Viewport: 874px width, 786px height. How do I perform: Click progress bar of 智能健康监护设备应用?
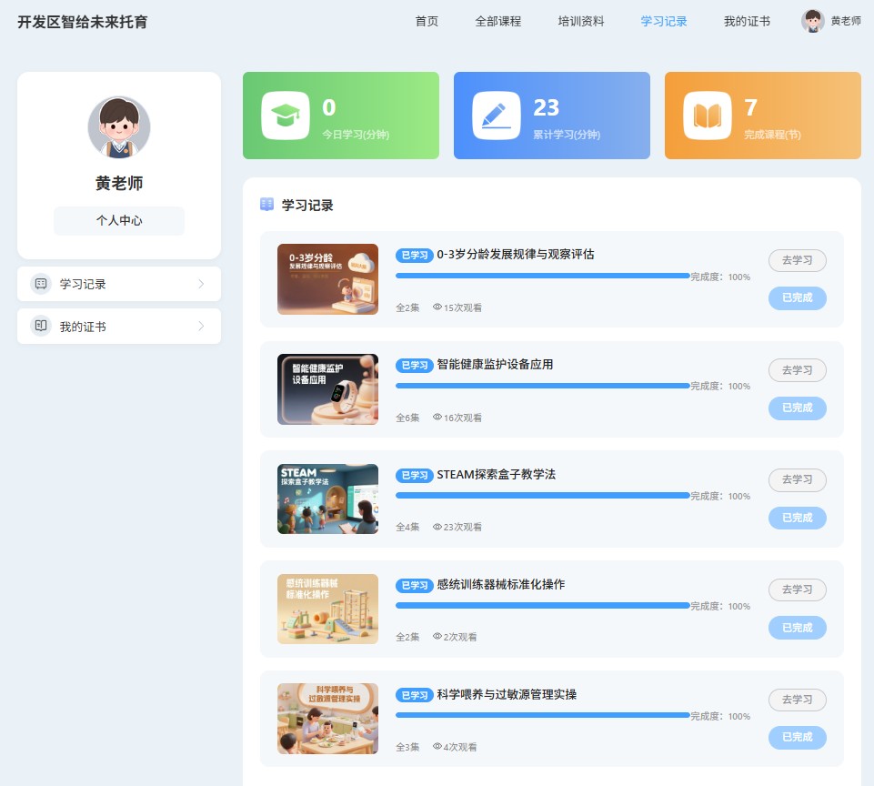(x=542, y=386)
